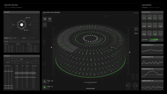Click the ACCESS column header
This screenshot has width=167, height=94.
[17, 66]
